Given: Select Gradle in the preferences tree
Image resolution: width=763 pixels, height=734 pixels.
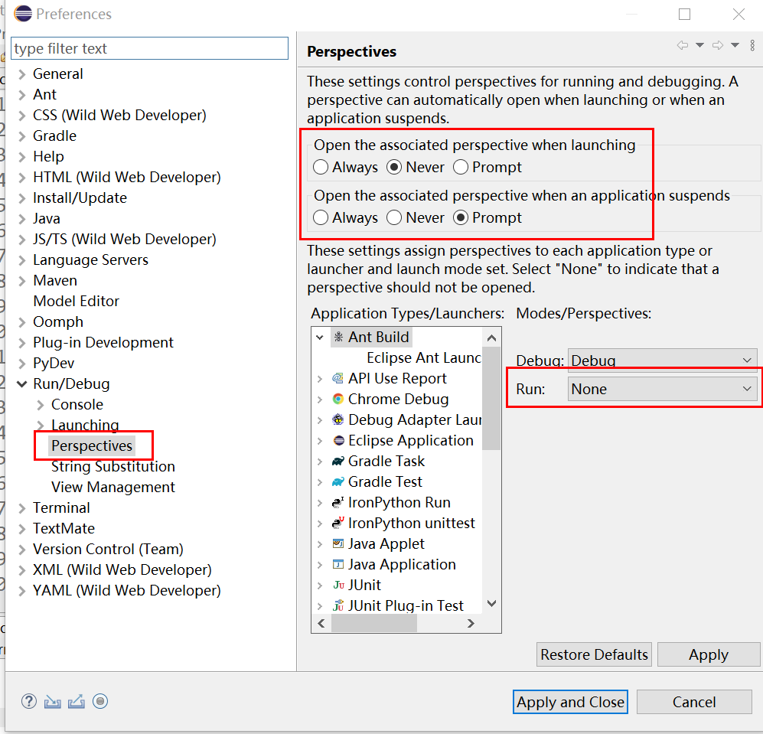Looking at the screenshot, I should click(x=54, y=135).
